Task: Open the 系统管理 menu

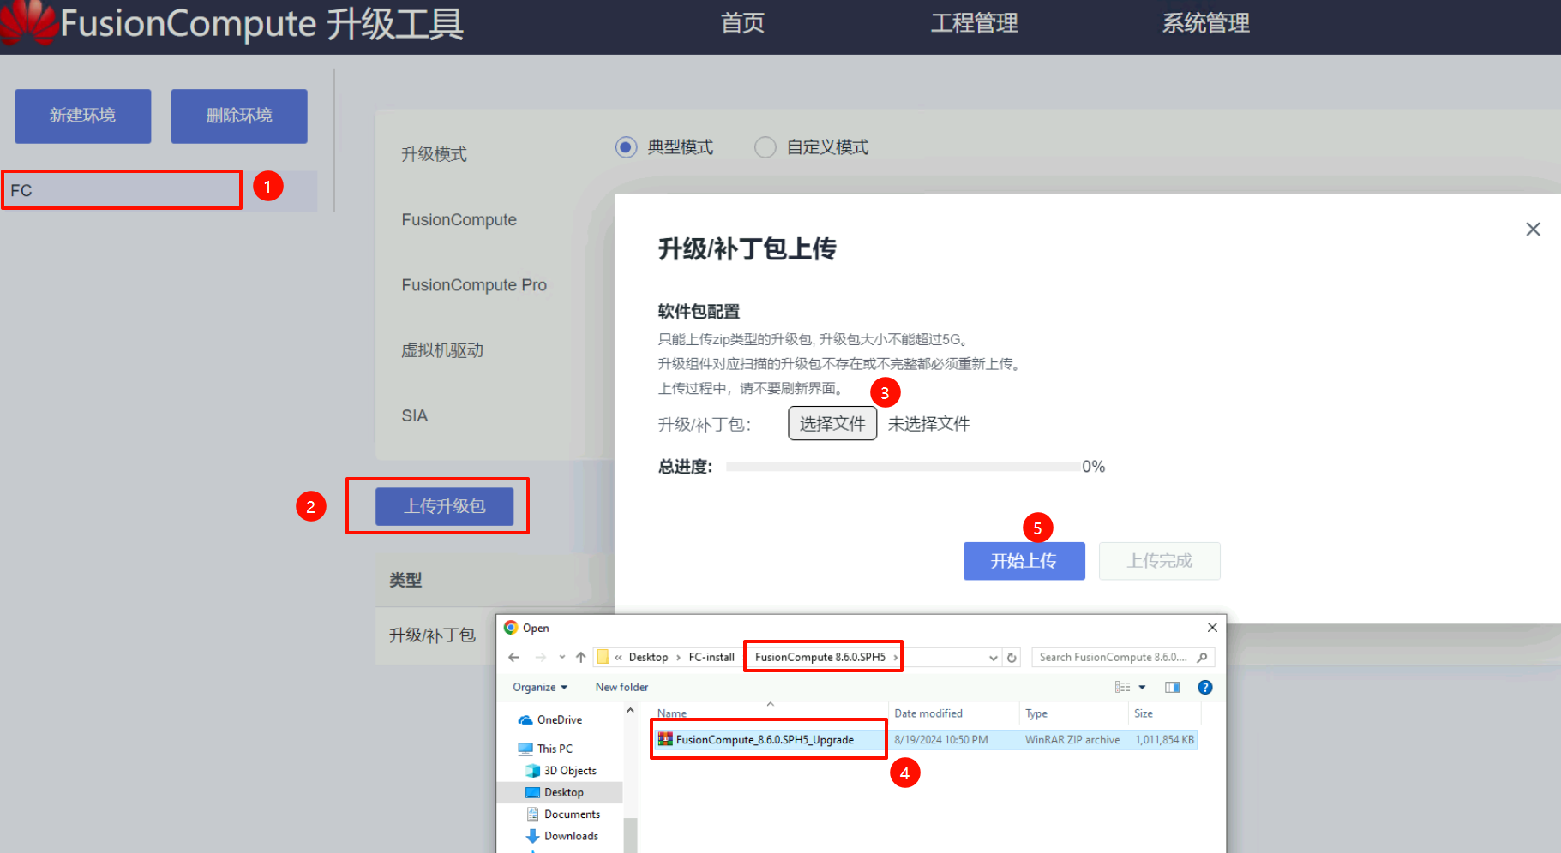Action: pyautogui.click(x=1205, y=23)
